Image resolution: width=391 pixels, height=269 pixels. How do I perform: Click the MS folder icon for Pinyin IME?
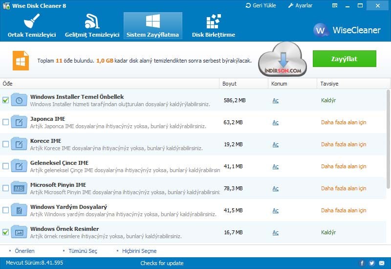click(19, 188)
